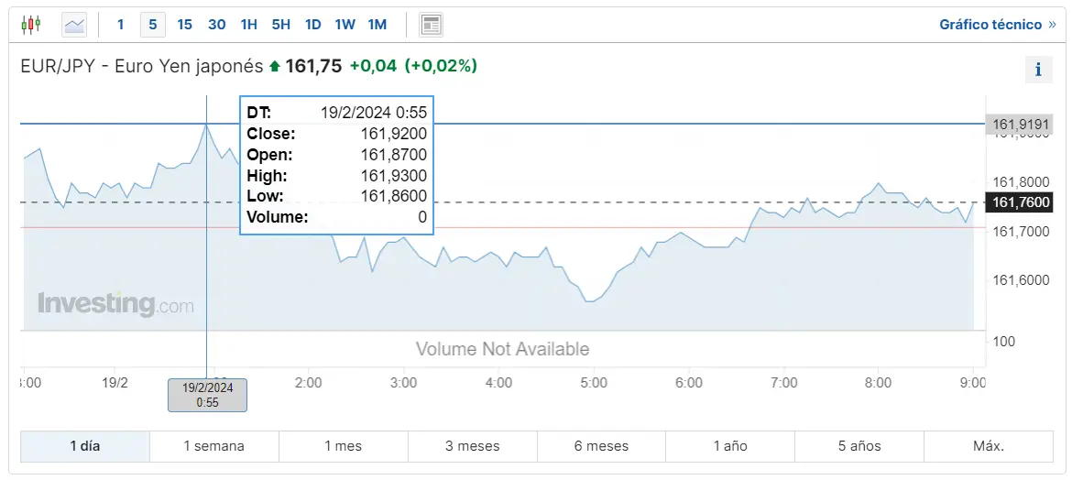The height and width of the screenshot is (480, 1072).
Task: Click the Investing.com watermark logo
Action: click(115, 303)
